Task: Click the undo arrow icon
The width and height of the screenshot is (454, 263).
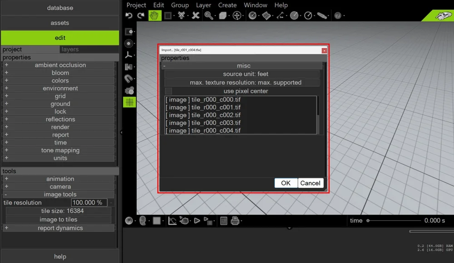Action: (x=129, y=15)
